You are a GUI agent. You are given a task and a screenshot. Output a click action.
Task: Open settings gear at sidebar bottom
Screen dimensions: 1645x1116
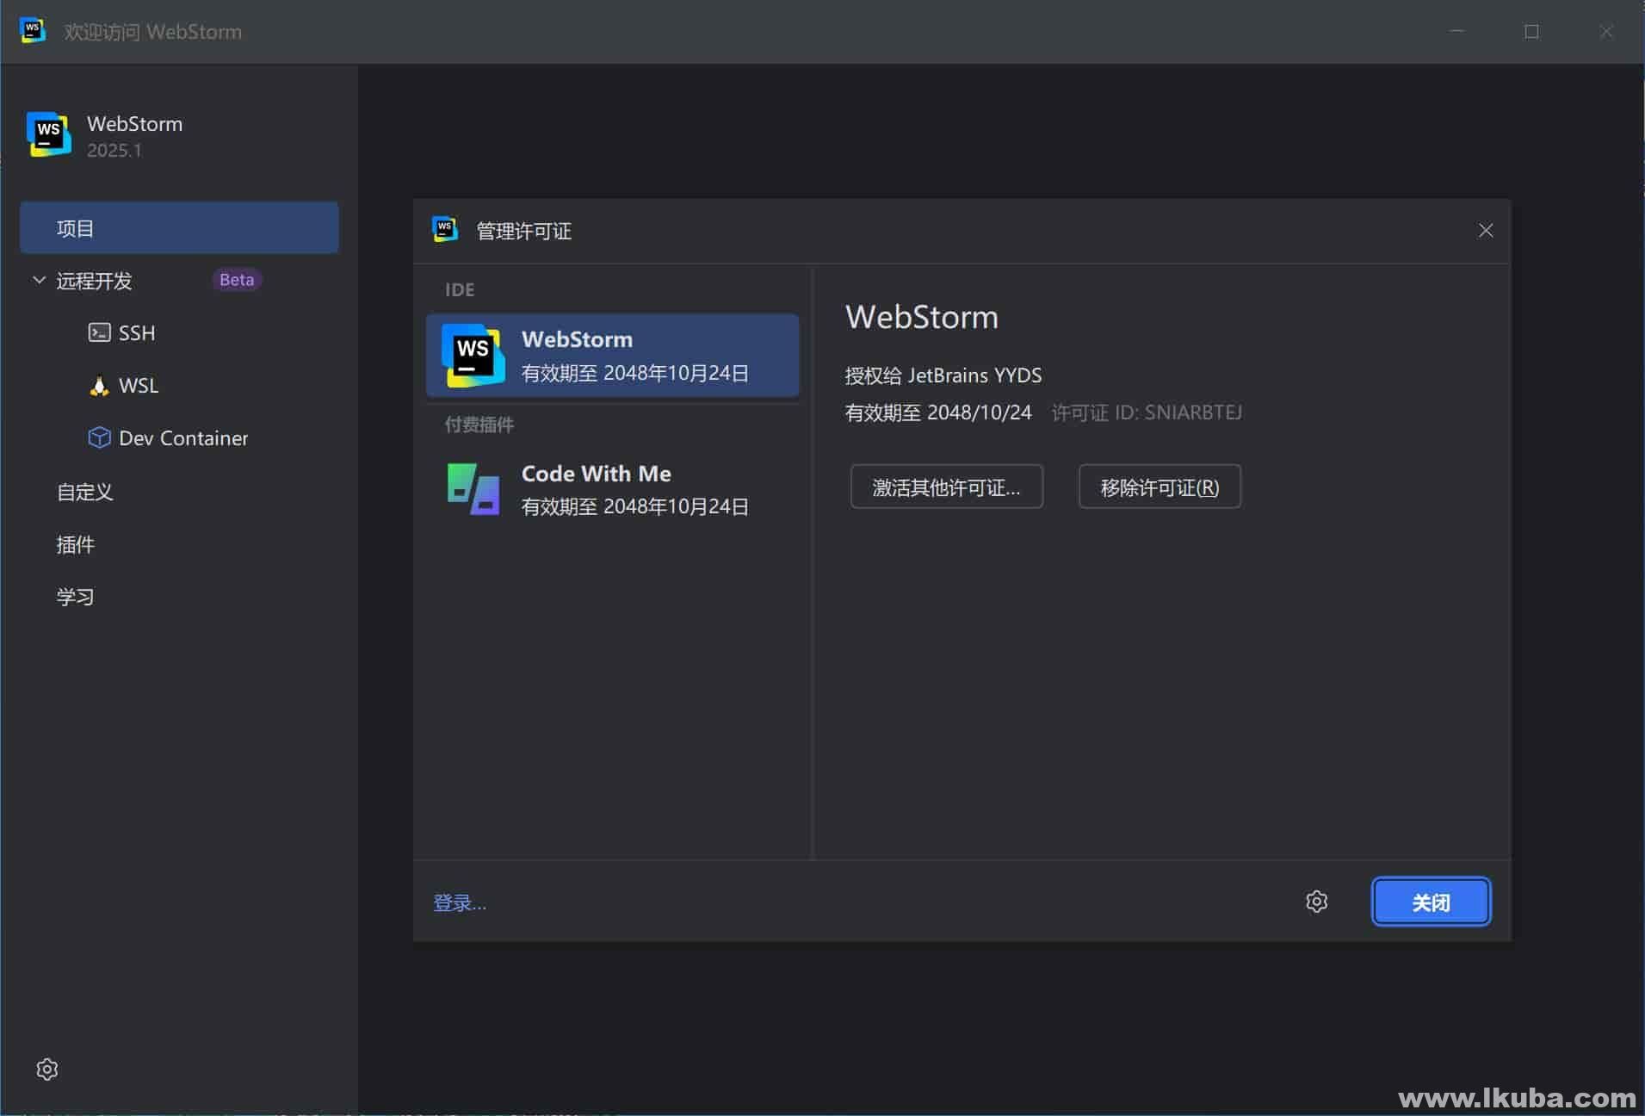47,1069
